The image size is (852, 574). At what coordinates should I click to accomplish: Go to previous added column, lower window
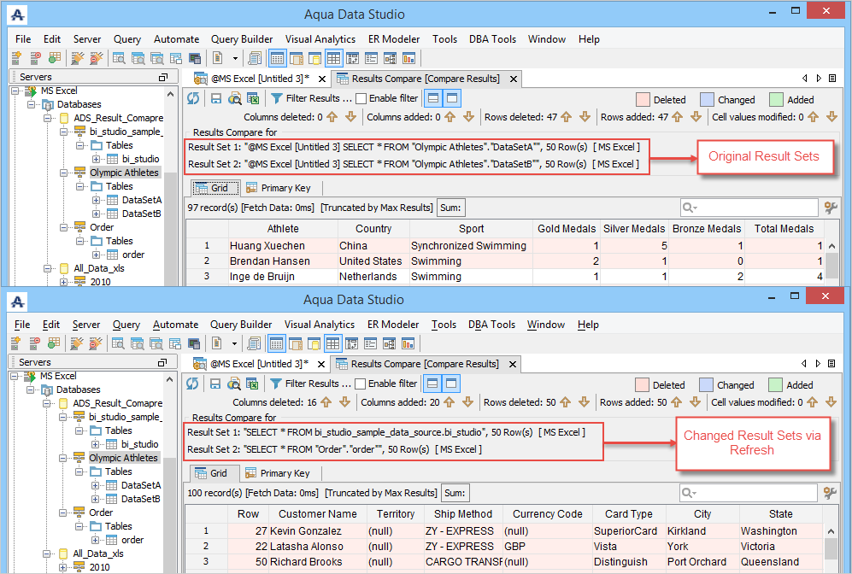point(450,402)
